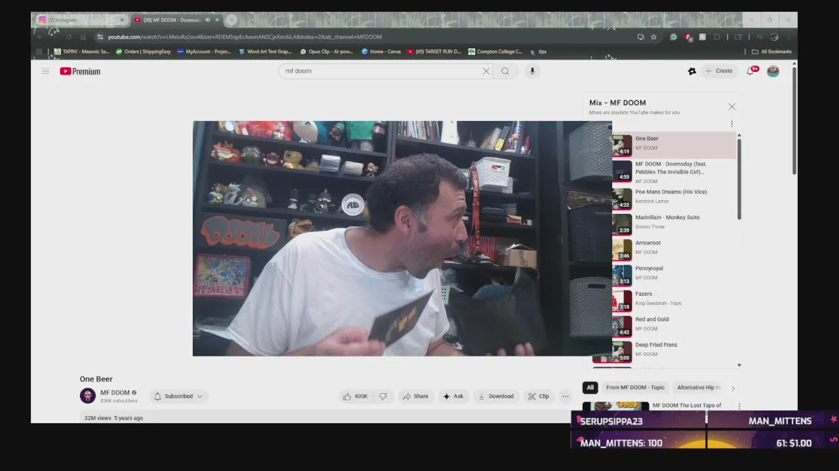Click the page vertical scrollbar
Image resolution: width=839 pixels, height=471 pixels.
click(x=795, y=120)
